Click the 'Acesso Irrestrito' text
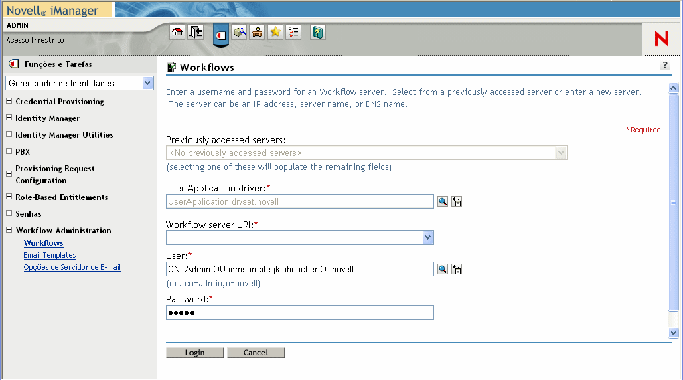The height and width of the screenshot is (380, 683). point(35,40)
